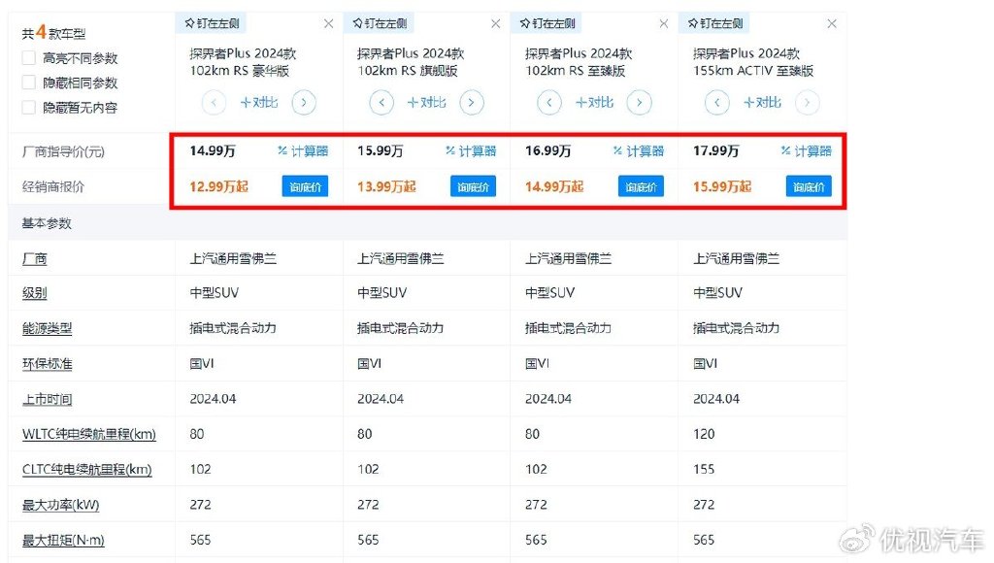Select the 探界者Plus 2024款 102km RS 旗舰版 title

click(x=411, y=62)
